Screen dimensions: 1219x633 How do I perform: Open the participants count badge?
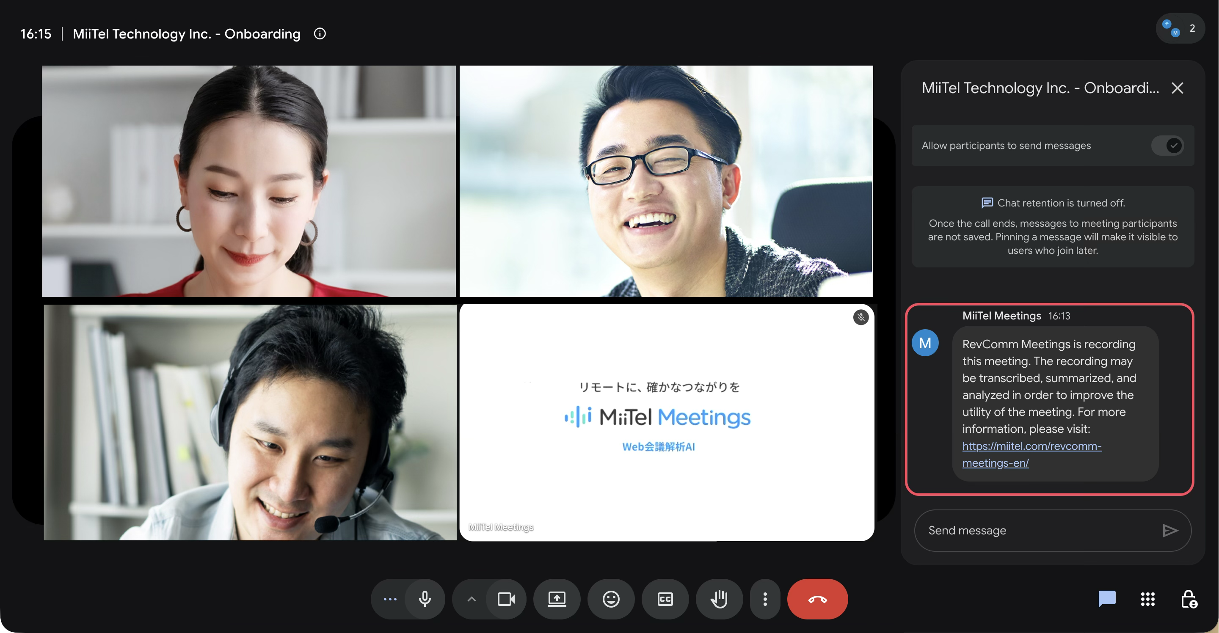click(x=1180, y=28)
